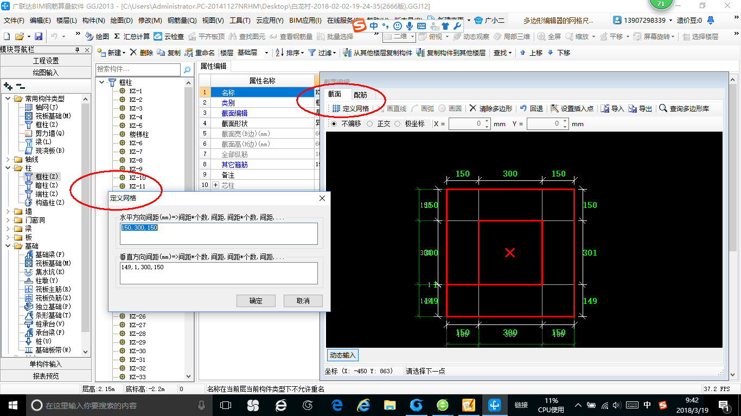
Task: Select 不偏移 radio option
Action: pyautogui.click(x=347, y=124)
